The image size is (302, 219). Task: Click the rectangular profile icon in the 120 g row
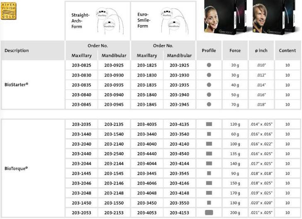click(x=209, y=124)
